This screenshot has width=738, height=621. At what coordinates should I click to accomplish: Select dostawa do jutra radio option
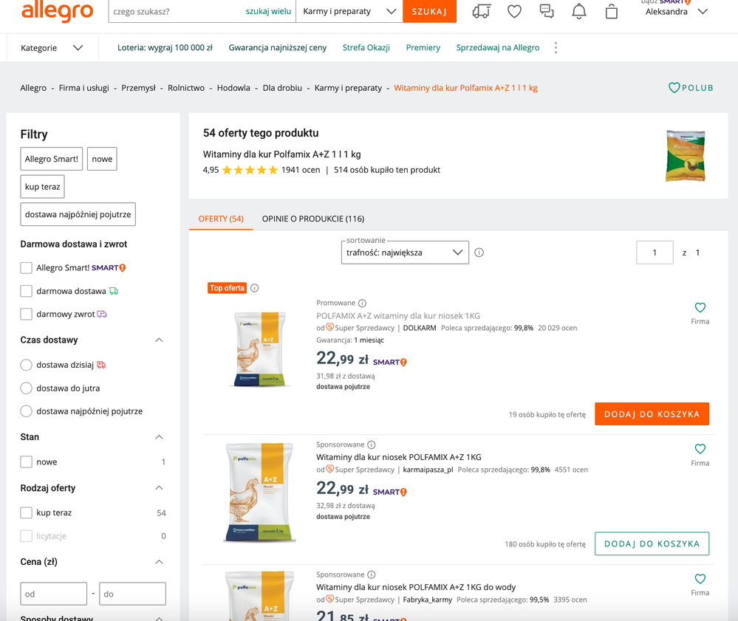coord(27,388)
